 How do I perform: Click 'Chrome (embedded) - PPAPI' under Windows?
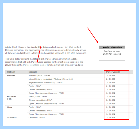point(40,90)
